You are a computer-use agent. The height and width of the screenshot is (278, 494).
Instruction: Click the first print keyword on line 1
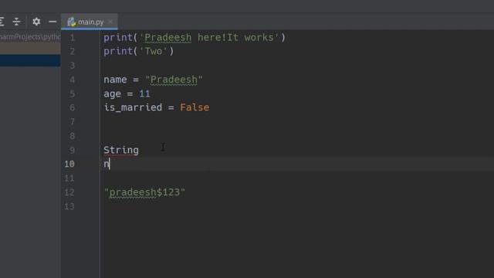click(118, 38)
